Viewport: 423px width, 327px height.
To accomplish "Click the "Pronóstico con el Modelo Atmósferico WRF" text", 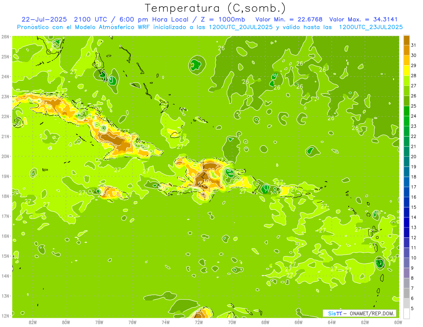I will [x=84, y=27].
